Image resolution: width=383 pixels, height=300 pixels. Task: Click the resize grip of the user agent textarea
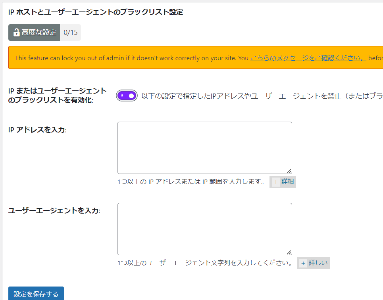click(289, 252)
